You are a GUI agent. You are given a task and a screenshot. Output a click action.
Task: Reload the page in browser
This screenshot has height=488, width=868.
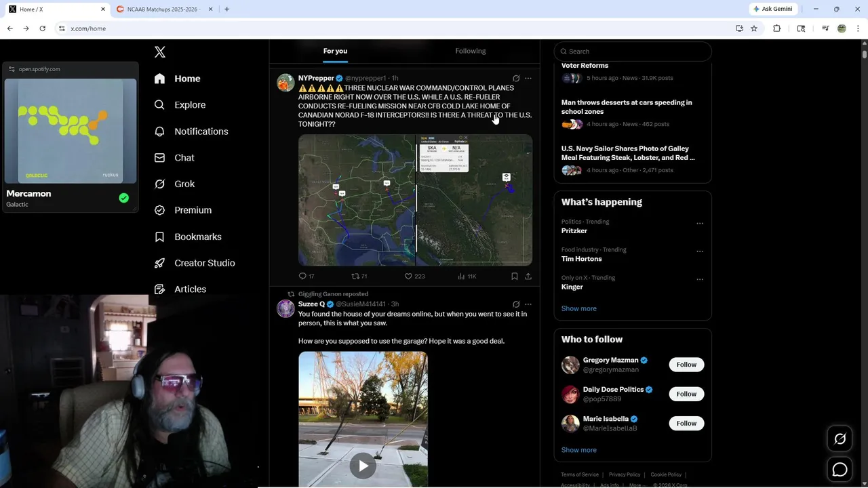coord(42,28)
